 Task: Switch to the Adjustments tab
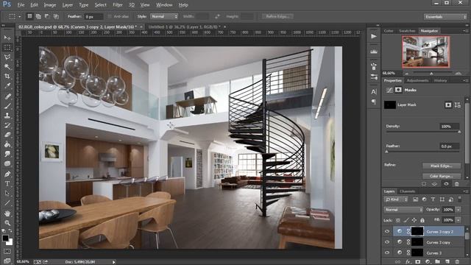417,80
